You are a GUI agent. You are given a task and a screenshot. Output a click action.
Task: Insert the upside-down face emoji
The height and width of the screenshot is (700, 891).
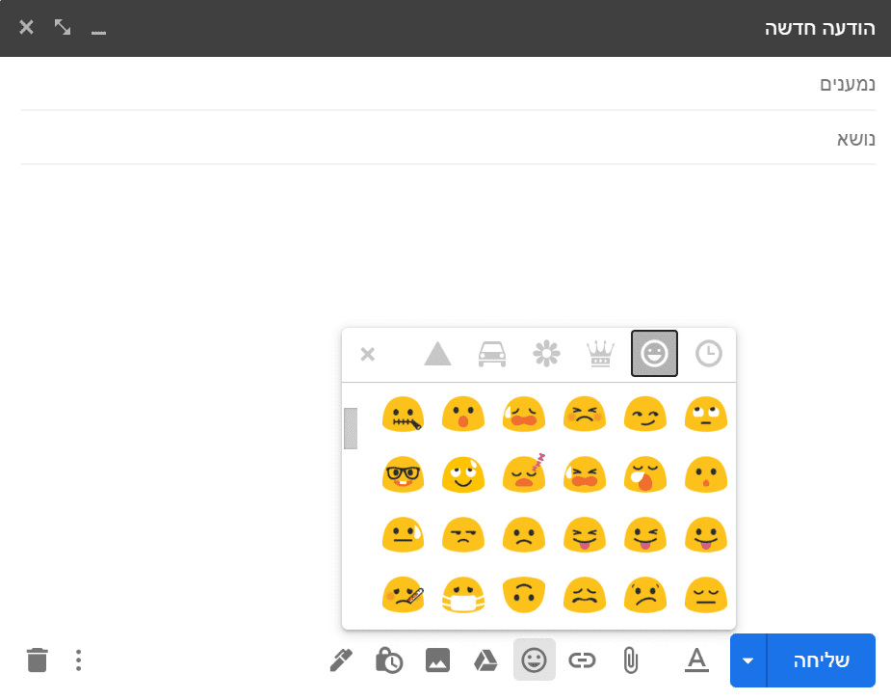(x=524, y=595)
